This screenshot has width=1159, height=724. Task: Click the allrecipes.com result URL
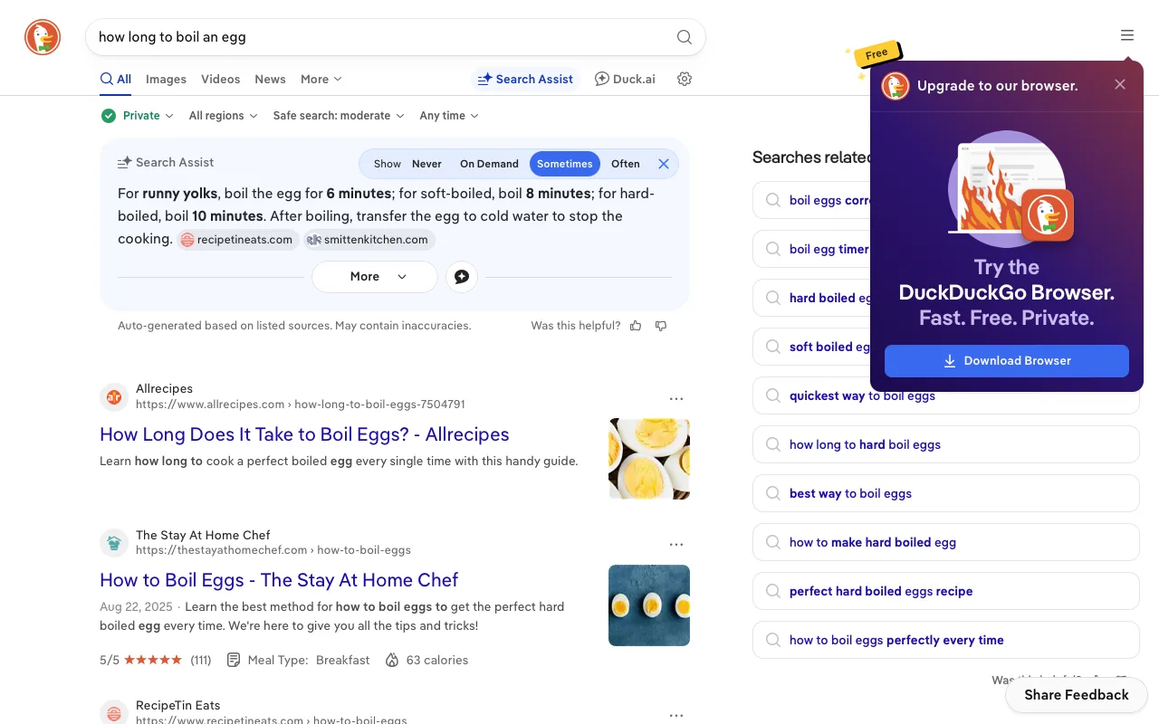pos(301,405)
